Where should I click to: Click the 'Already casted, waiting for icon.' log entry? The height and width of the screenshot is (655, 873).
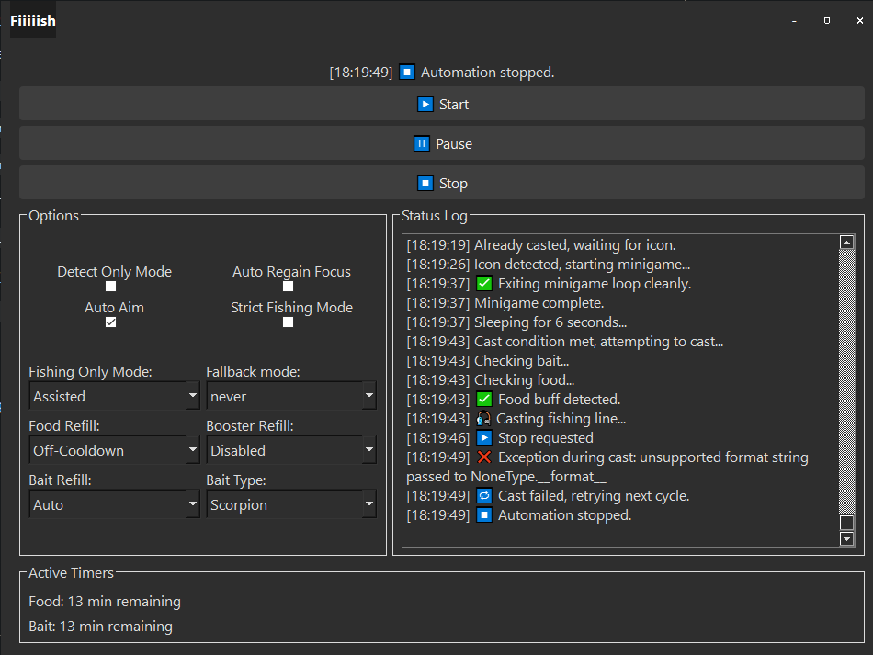[541, 245]
